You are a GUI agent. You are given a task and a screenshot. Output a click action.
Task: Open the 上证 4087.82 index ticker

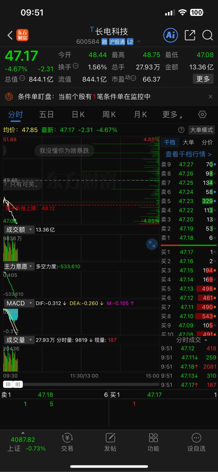pos(26,444)
